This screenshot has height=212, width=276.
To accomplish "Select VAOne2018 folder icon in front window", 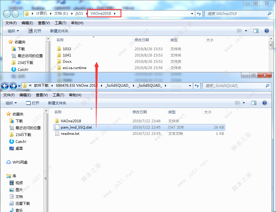I will tap(57, 121).
